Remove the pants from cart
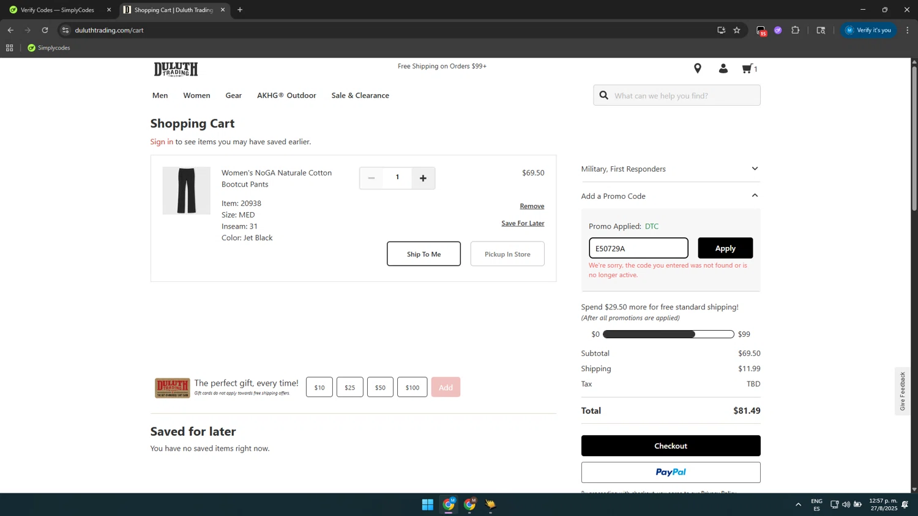 tap(532, 206)
